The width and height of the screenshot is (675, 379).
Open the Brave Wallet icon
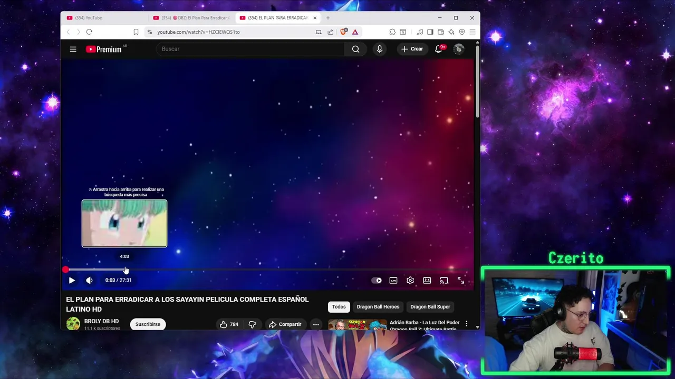coord(441,32)
